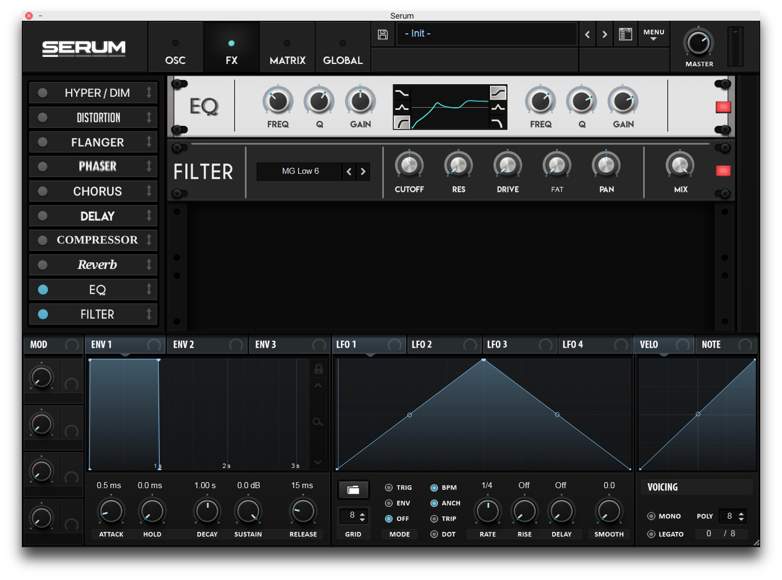Bypass EQ module with red button

point(723,107)
